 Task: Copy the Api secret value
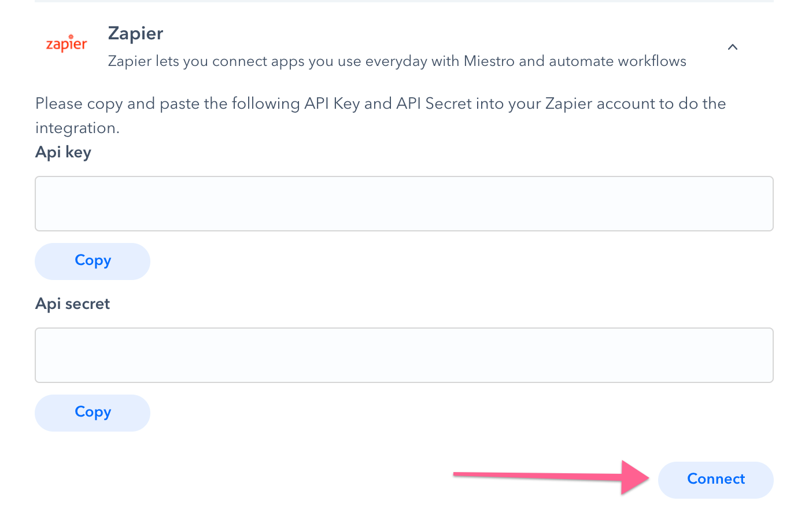[x=93, y=412]
